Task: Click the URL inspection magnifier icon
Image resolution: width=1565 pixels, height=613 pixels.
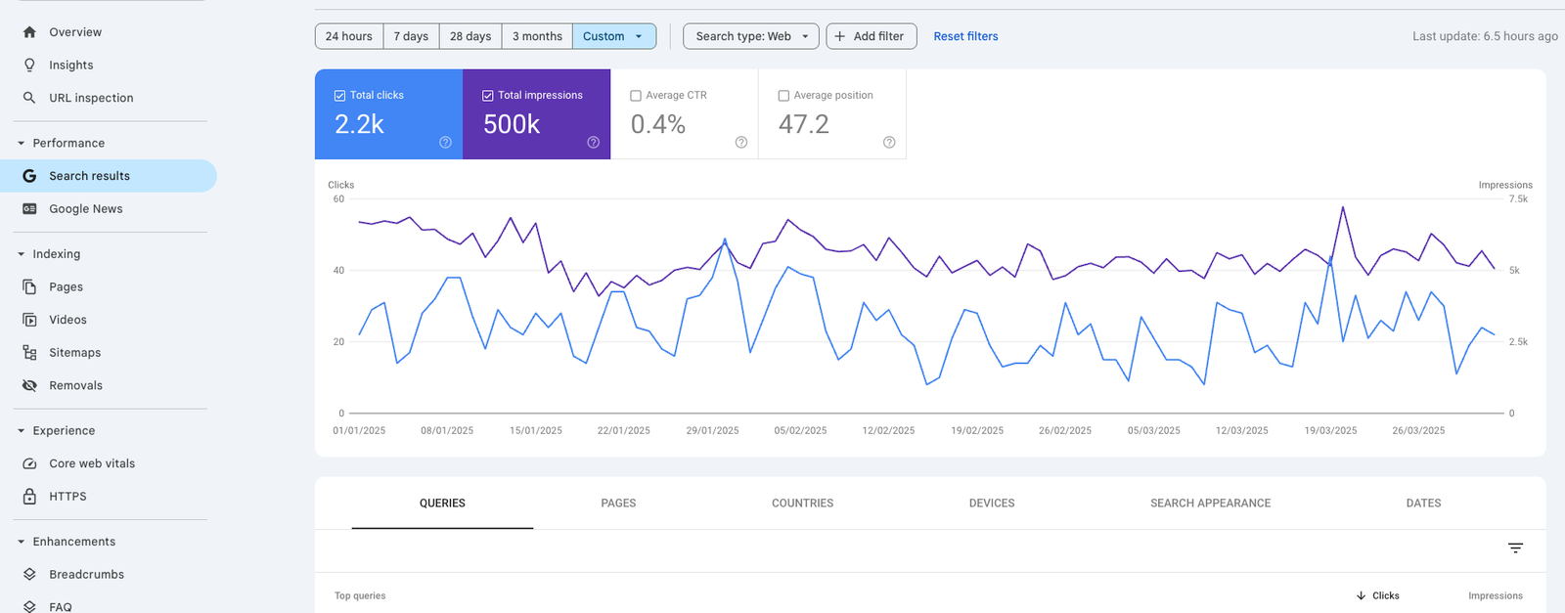Action: coord(29,98)
